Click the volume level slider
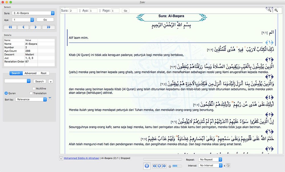 177,166
